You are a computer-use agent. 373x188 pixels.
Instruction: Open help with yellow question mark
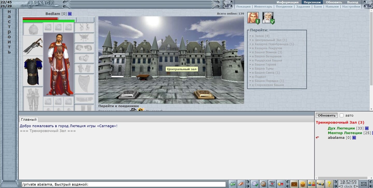click(x=329, y=184)
